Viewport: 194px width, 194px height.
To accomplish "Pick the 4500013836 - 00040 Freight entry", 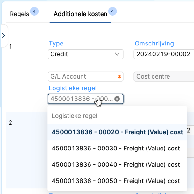I will (x=116, y=165).
